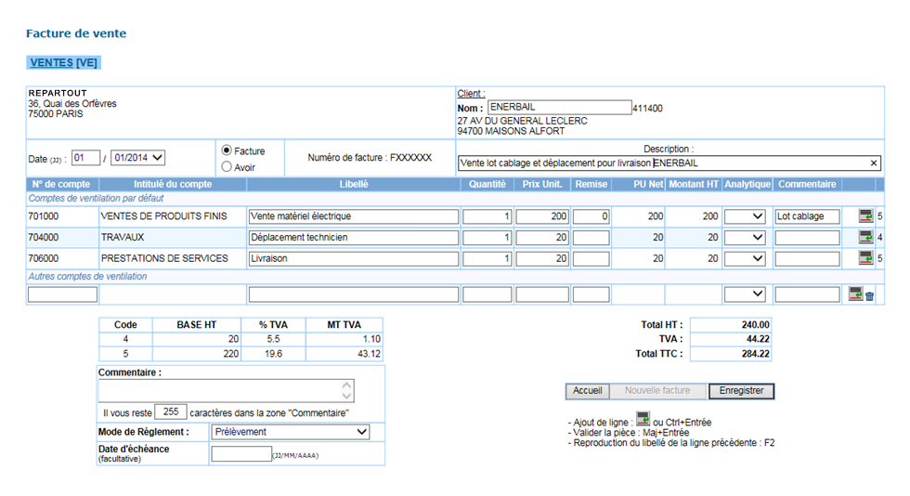Click empty Commentaire field on the new row
This screenshot has width=910, height=496.
tap(807, 294)
